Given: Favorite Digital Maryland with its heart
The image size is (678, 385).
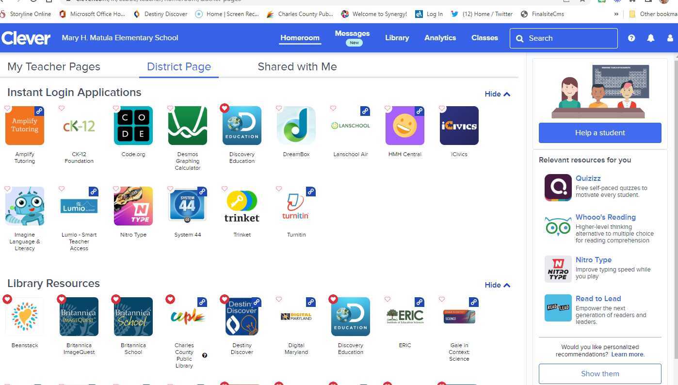Looking at the screenshot, I should pos(279,299).
